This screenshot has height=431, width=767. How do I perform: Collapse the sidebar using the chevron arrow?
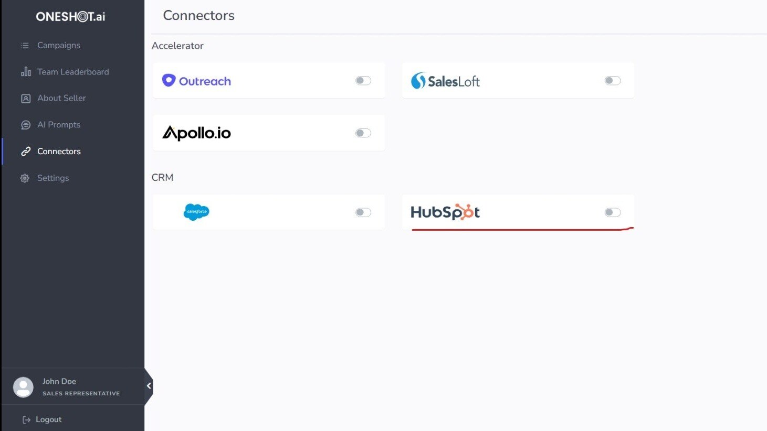(x=149, y=386)
